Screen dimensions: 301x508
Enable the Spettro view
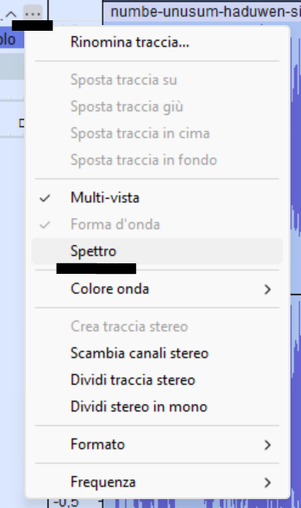[157, 251]
